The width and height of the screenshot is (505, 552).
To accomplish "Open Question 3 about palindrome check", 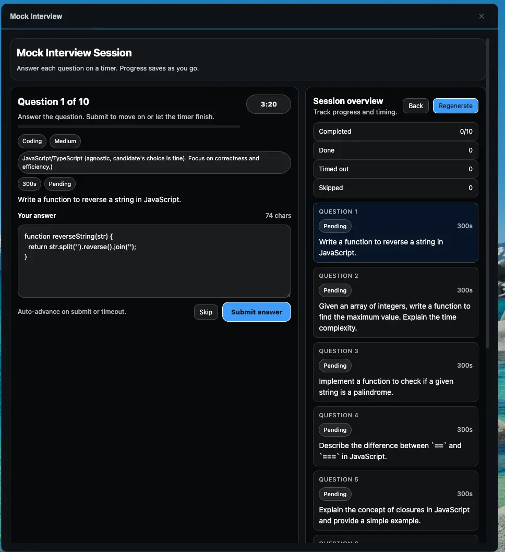I will (x=395, y=372).
